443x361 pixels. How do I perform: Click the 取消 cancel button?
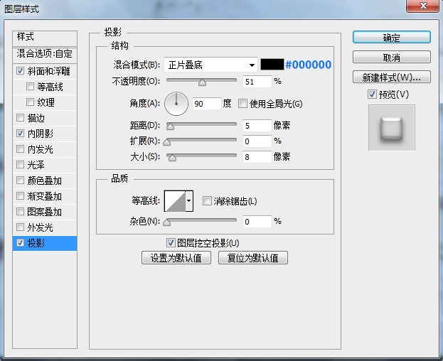point(392,58)
